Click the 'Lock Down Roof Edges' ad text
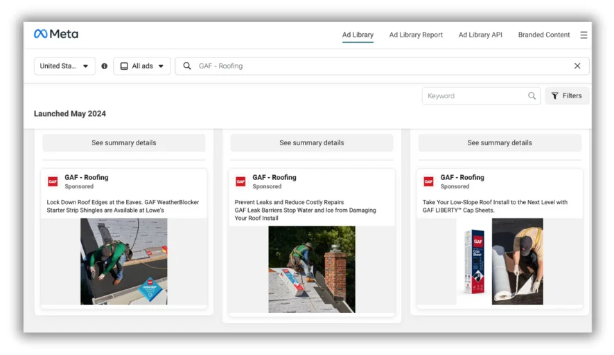This screenshot has height=355, width=614. [123, 206]
